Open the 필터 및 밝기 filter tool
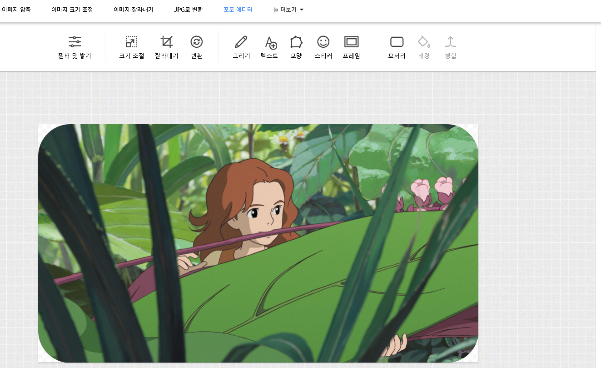601x368 pixels. pyautogui.click(x=75, y=48)
